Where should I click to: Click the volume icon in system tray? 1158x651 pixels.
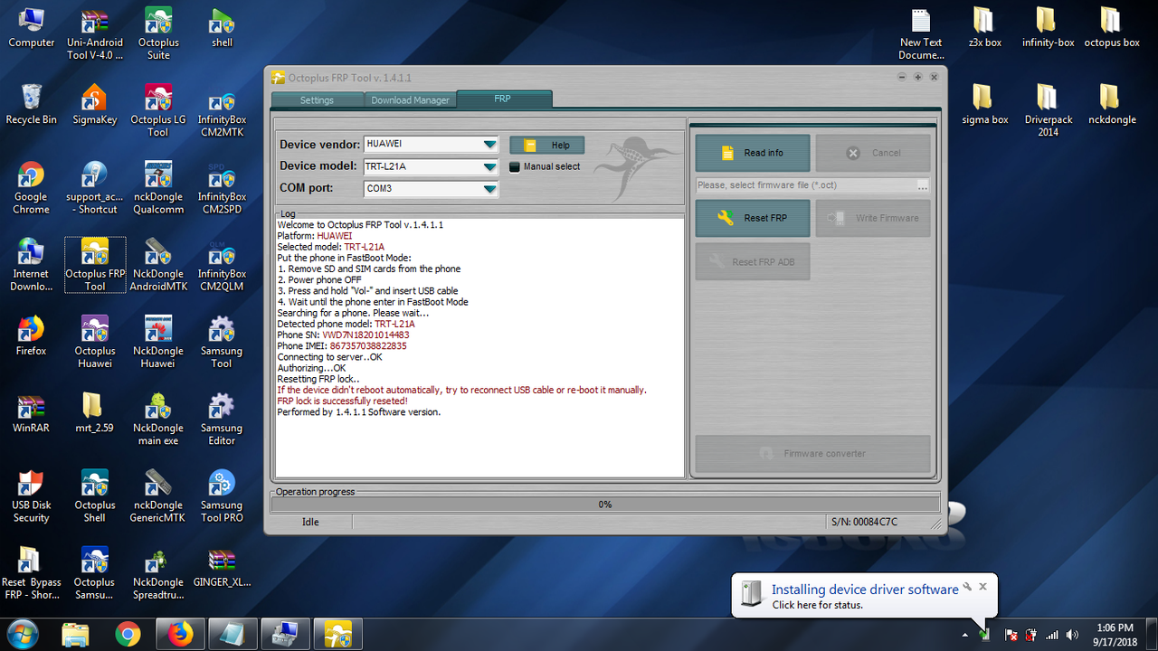[x=1073, y=635]
